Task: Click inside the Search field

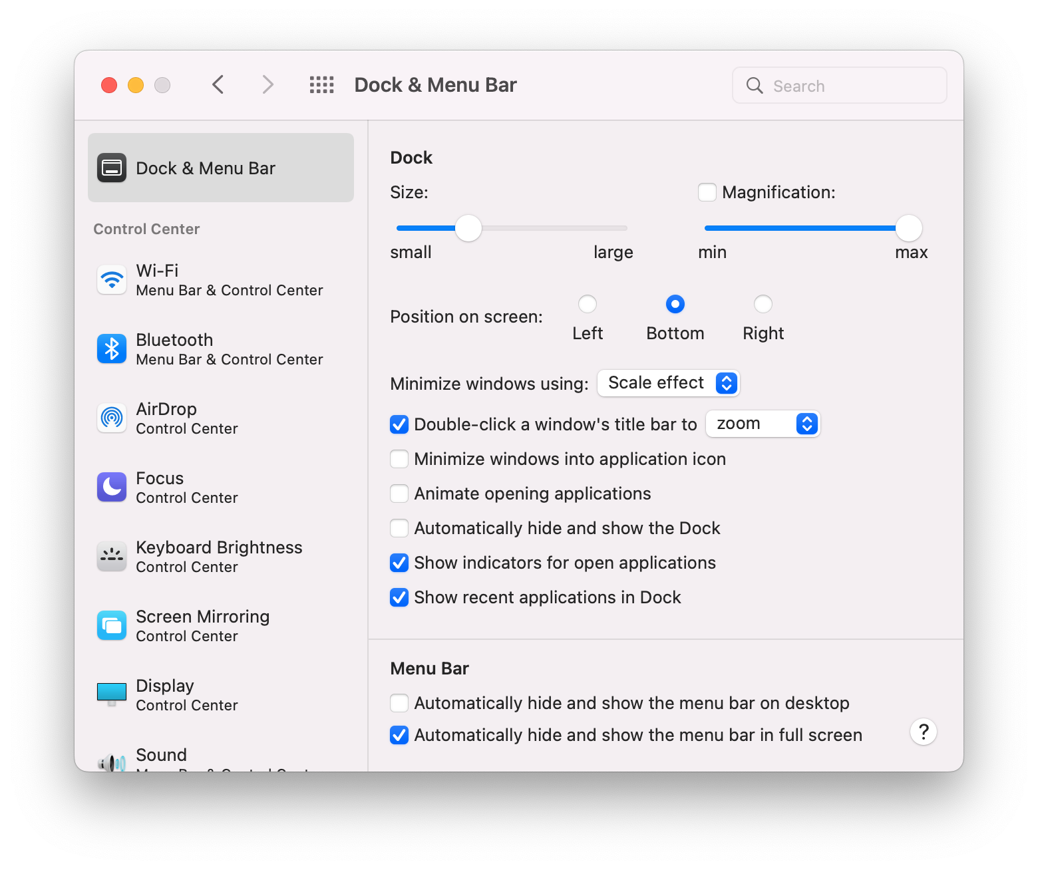Action: tap(838, 85)
